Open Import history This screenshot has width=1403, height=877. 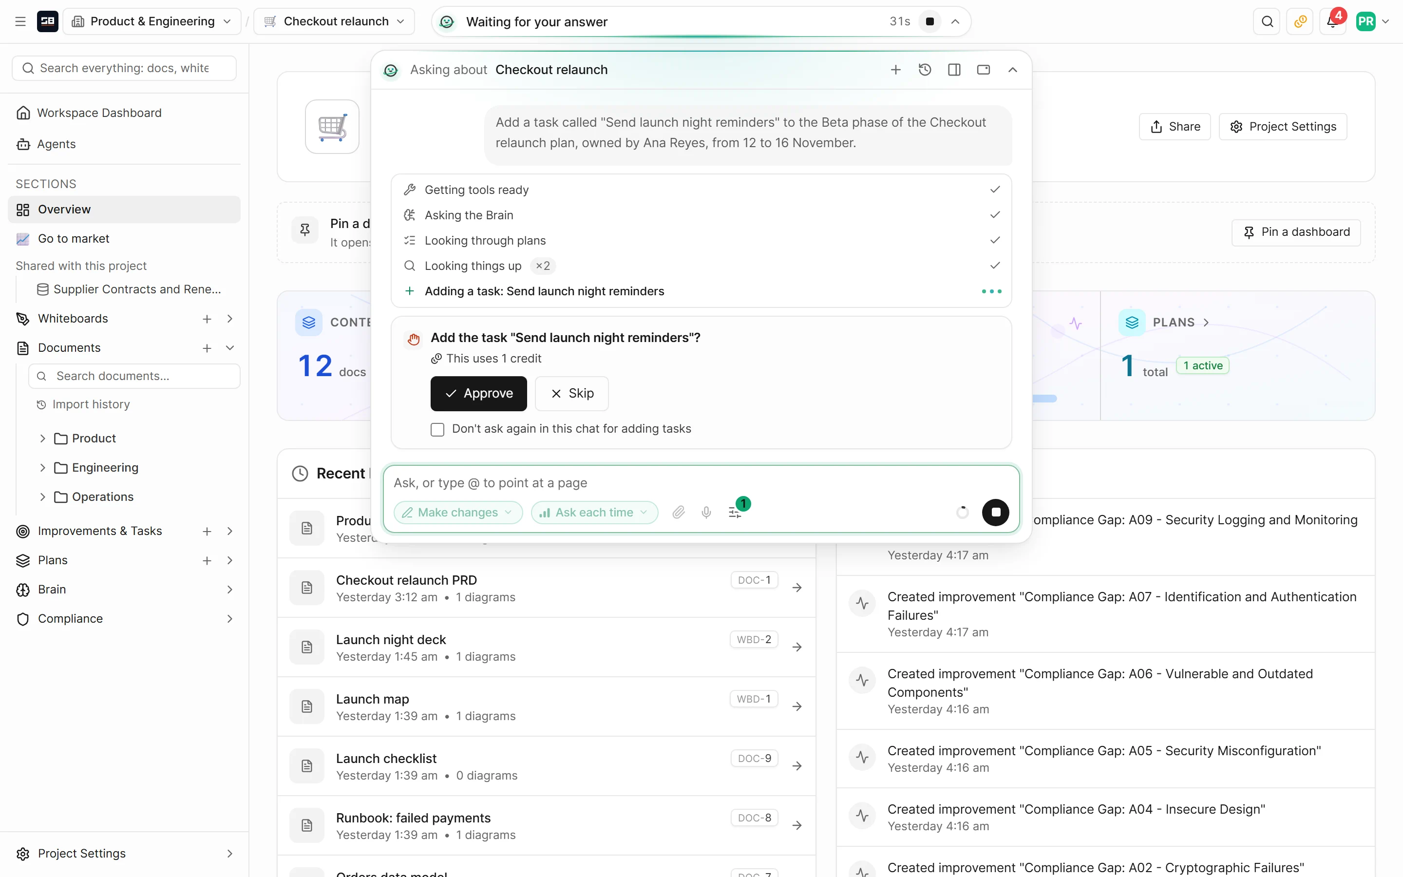pos(91,404)
